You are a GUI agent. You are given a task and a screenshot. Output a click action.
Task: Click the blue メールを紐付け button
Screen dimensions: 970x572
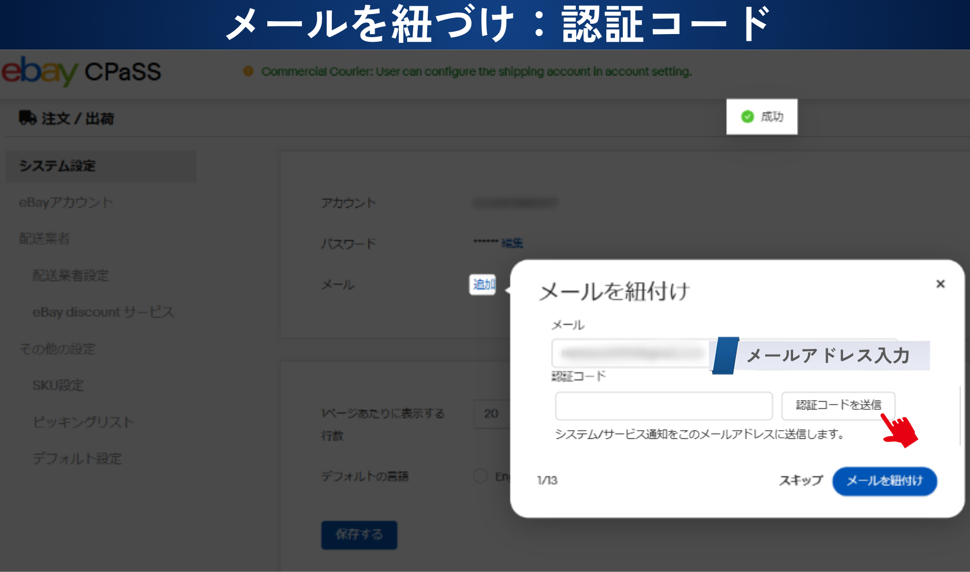pos(884,481)
